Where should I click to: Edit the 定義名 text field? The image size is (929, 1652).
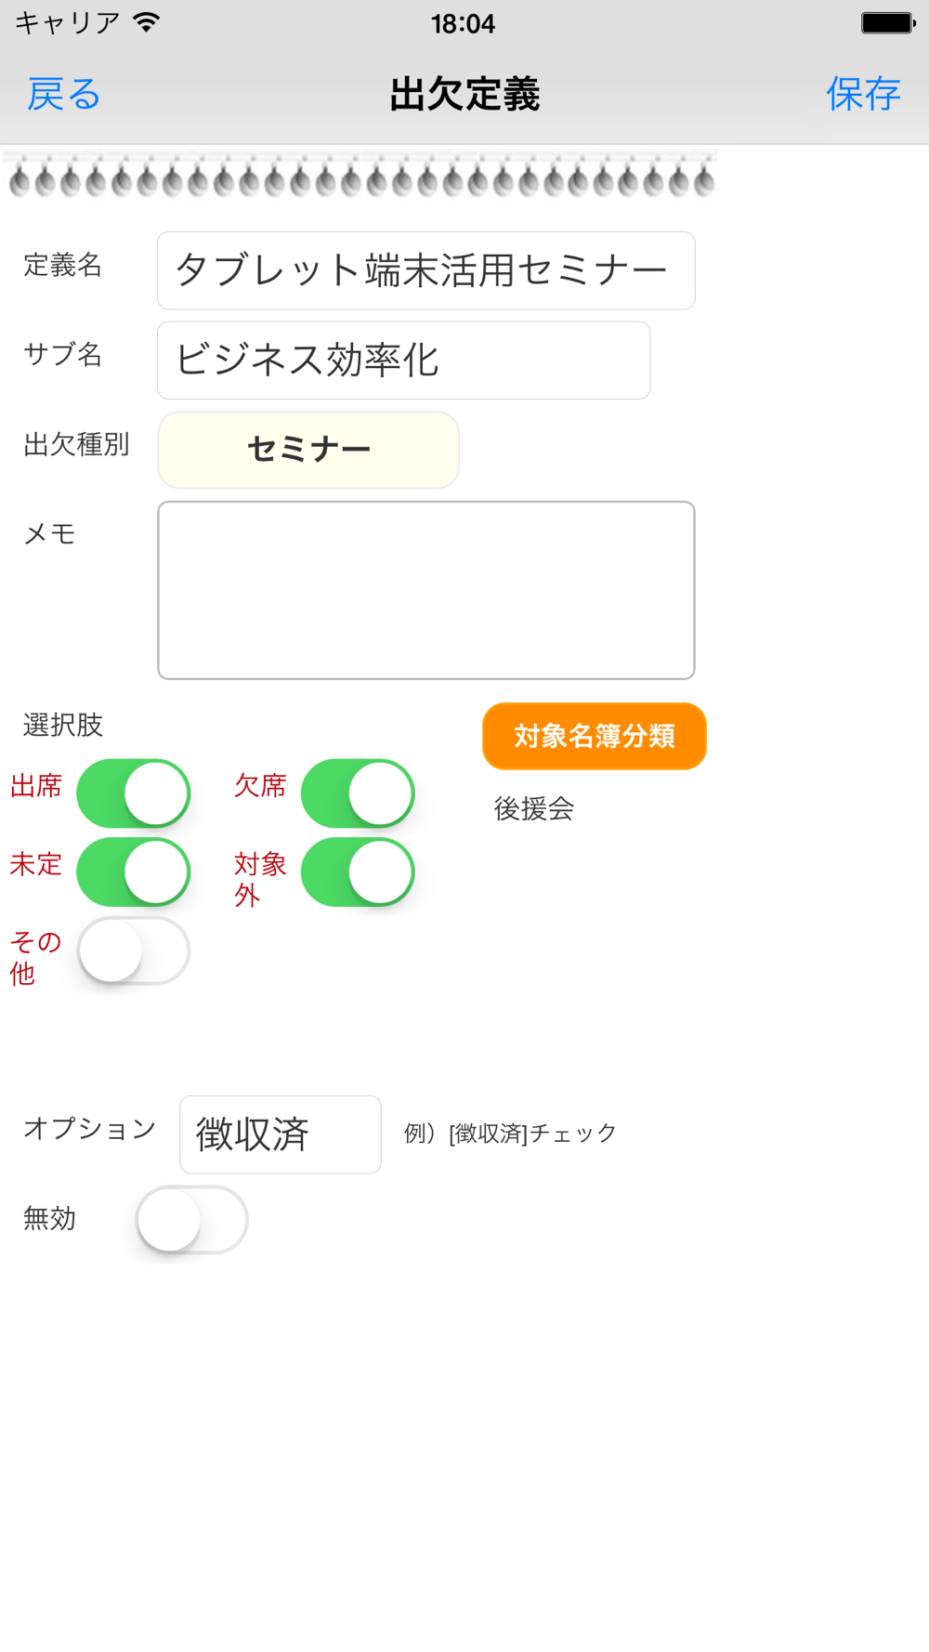pos(425,270)
